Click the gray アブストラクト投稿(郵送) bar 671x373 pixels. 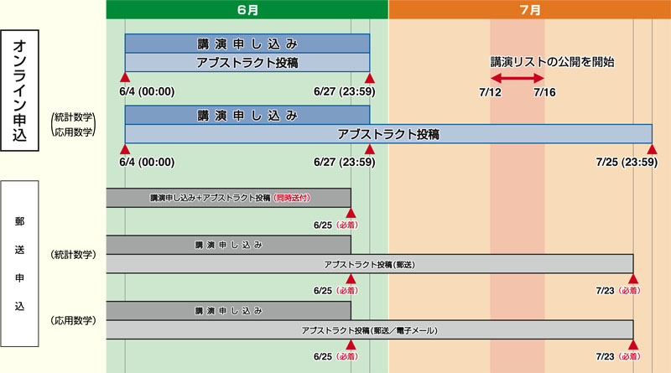coord(369,264)
